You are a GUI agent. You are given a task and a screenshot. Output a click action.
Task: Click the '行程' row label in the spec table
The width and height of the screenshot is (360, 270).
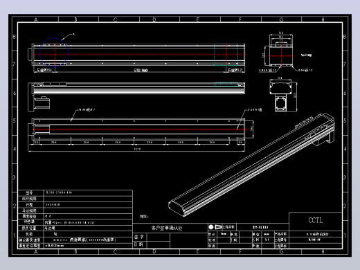pyautogui.click(x=29, y=205)
